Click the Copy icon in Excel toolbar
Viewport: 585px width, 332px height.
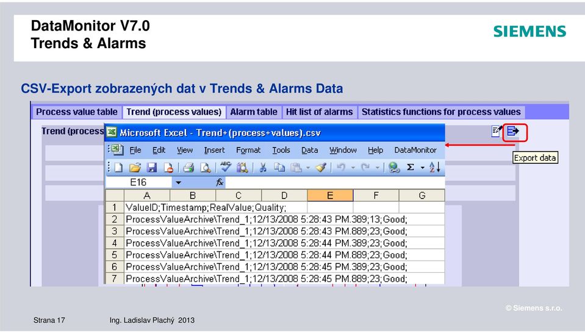point(279,168)
